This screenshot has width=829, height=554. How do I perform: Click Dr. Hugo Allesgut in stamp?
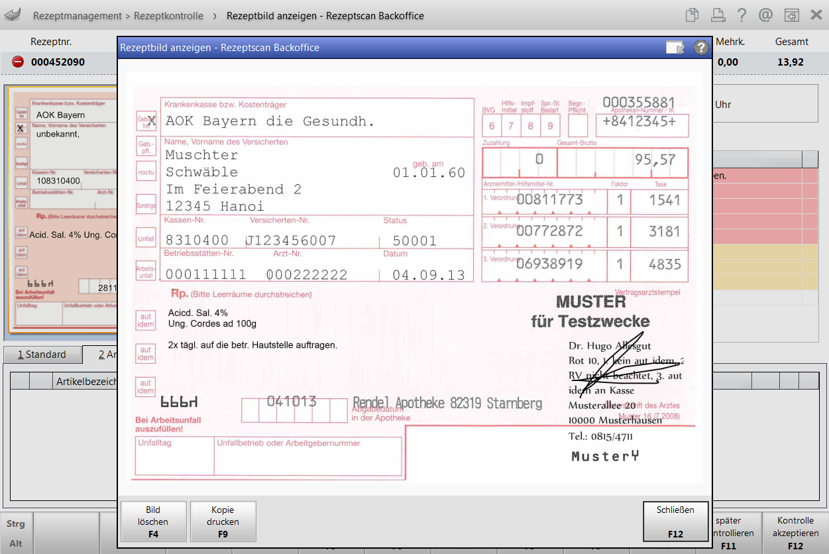(x=610, y=346)
